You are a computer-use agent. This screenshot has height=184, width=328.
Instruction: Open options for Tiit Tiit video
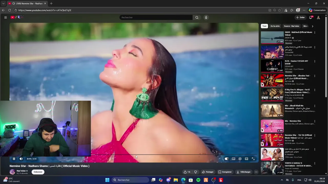315,135
